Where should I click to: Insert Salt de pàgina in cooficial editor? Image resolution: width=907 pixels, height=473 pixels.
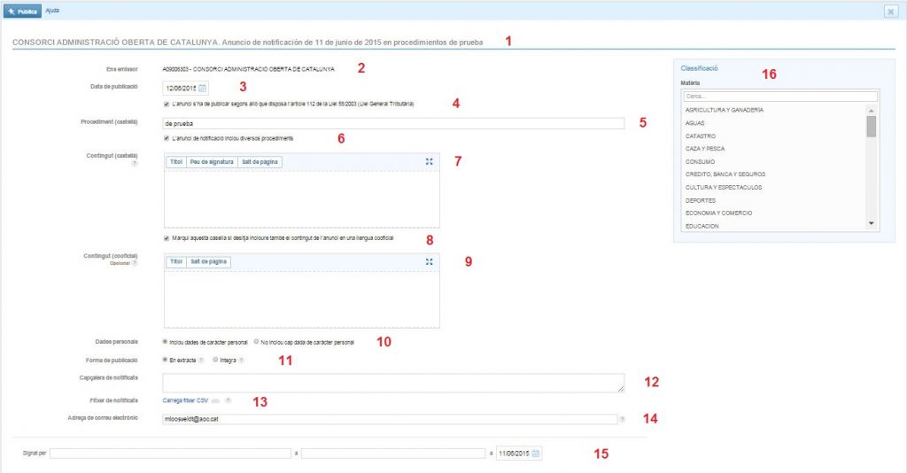(209, 262)
